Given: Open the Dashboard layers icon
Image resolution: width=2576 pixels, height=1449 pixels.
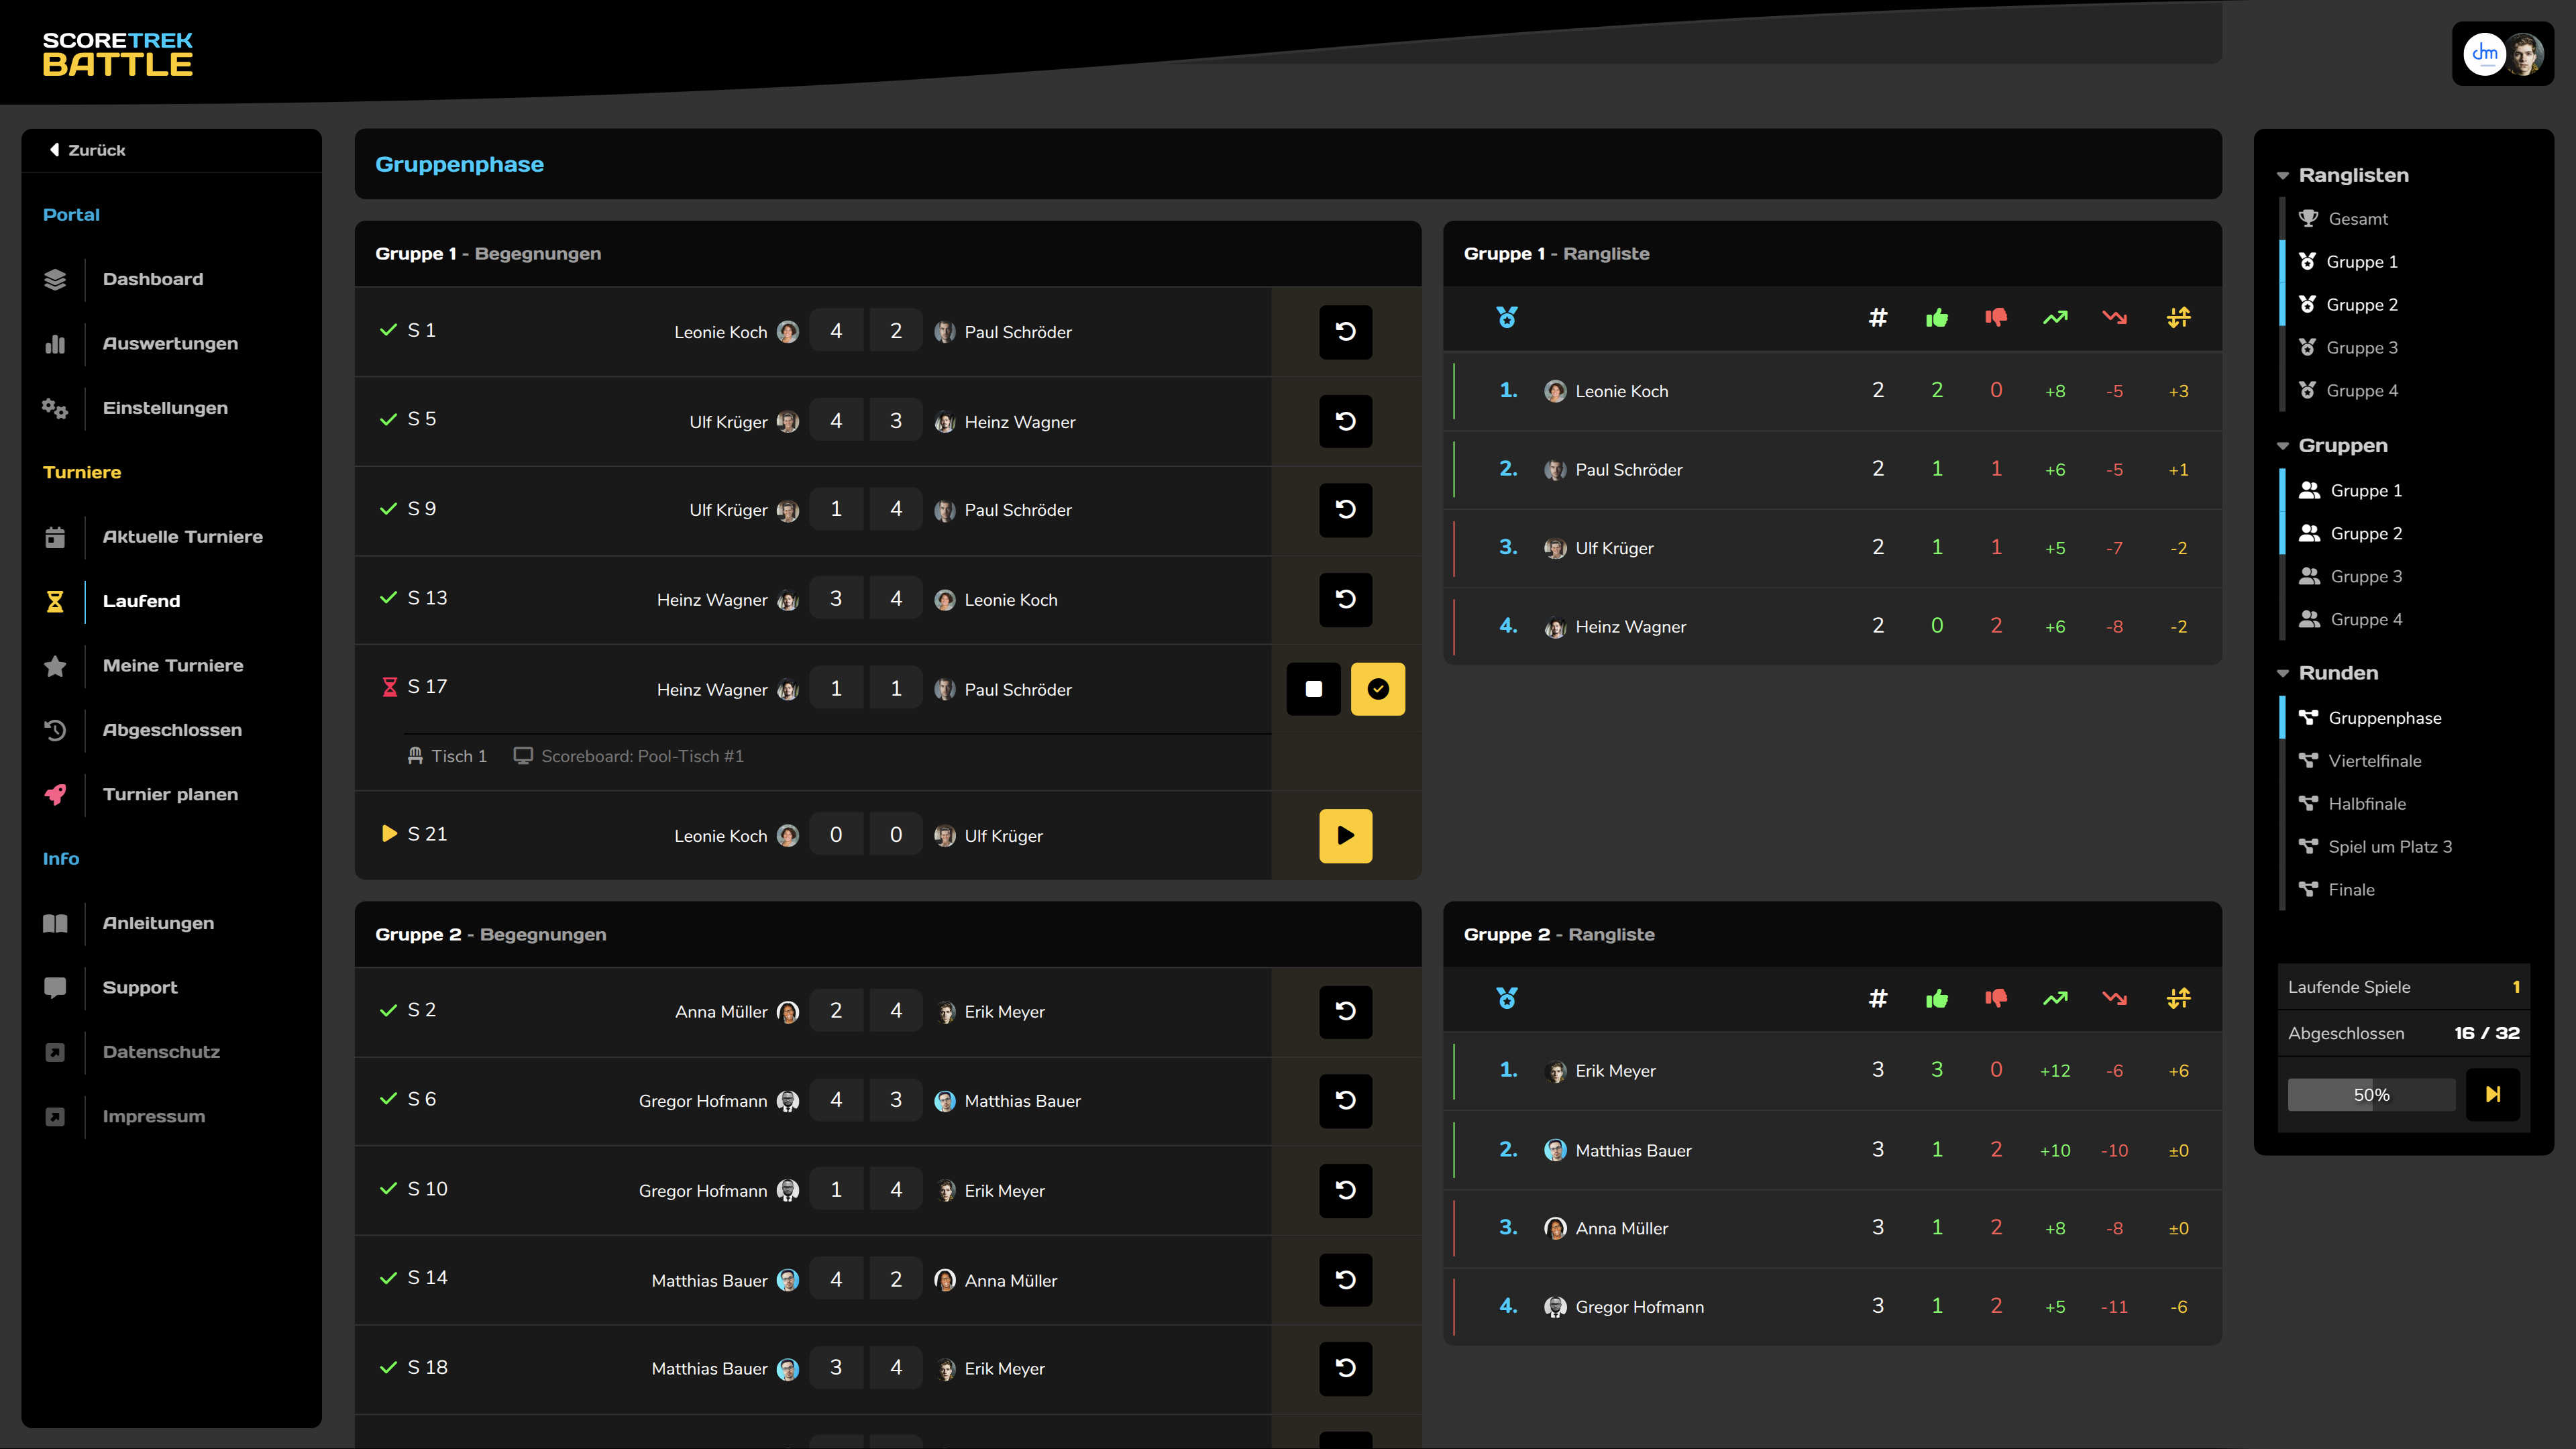Looking at the screenshot, I should 54,279.
